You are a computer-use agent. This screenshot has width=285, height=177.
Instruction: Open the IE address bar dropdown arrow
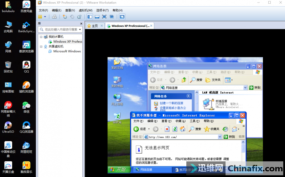[220, 137]
